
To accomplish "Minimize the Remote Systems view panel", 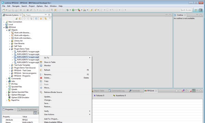I will tap(46, 15).
